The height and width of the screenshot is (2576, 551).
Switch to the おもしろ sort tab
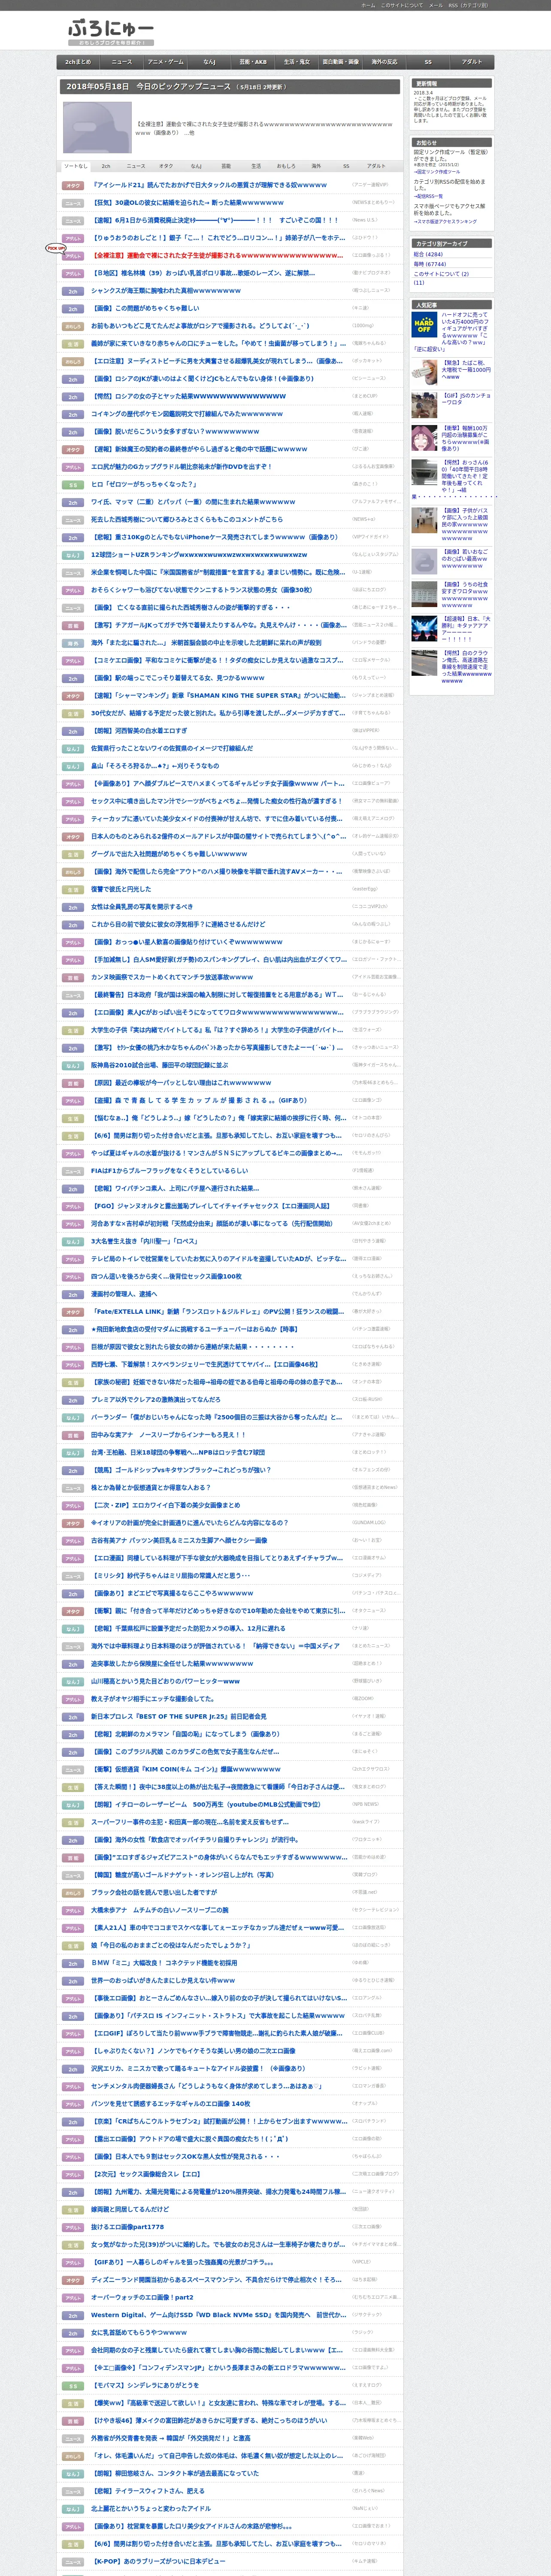click(286, 166)
